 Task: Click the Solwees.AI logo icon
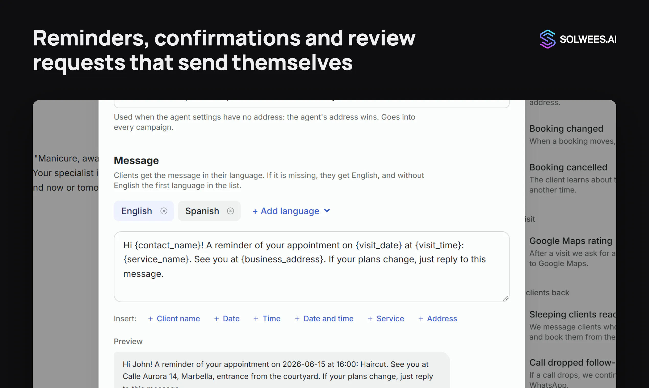coord(548,39)
